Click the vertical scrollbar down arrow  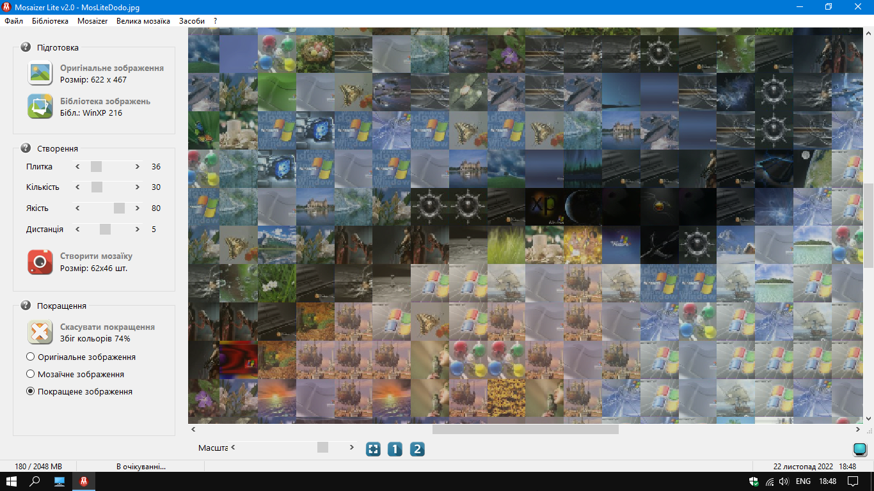click(869, 419)
